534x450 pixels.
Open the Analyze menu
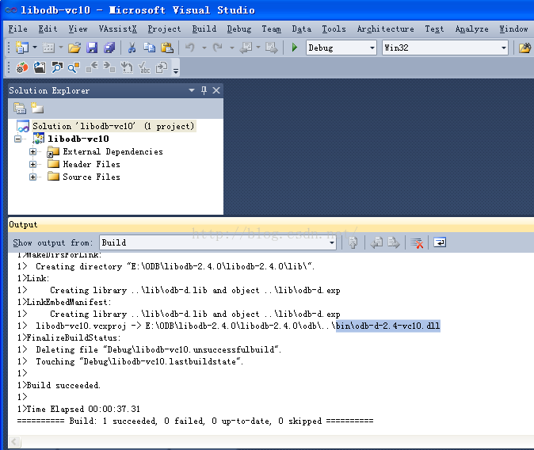pos(471,29)
